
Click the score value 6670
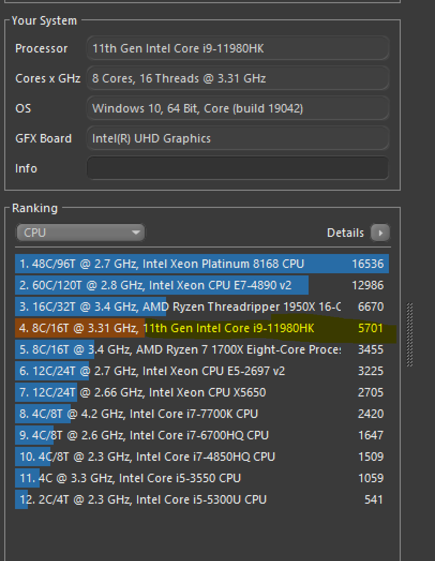click(x=371, y=306)
